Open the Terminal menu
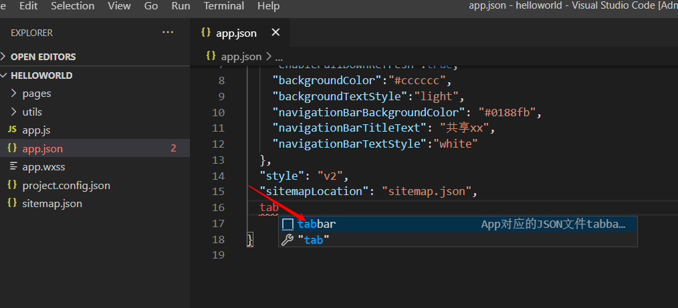 [x=224, y=6]
